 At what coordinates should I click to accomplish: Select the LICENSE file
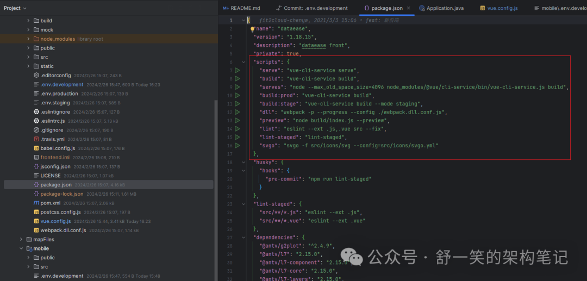51,176
